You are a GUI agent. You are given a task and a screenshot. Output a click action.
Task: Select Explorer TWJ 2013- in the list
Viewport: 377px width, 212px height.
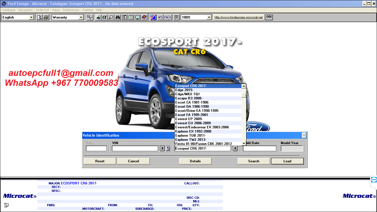coord(208,140)
